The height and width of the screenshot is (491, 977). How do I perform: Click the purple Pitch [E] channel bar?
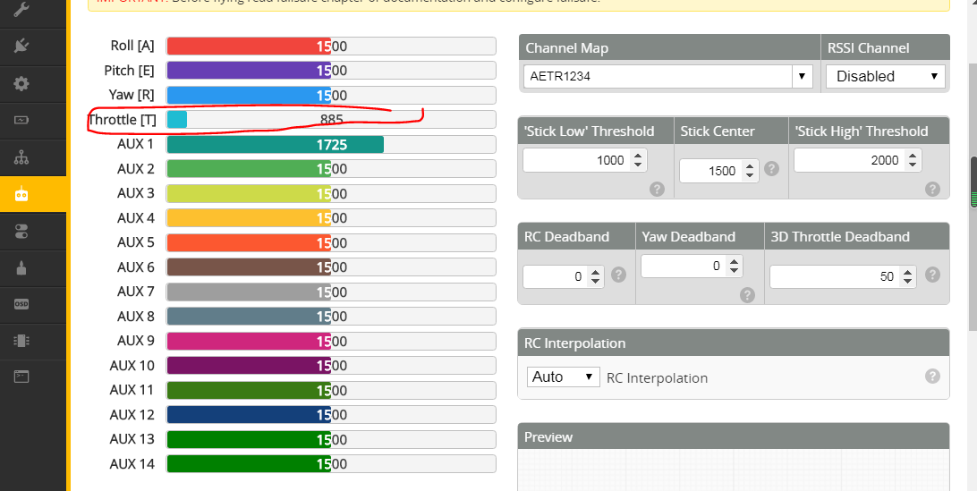(331, 71)
